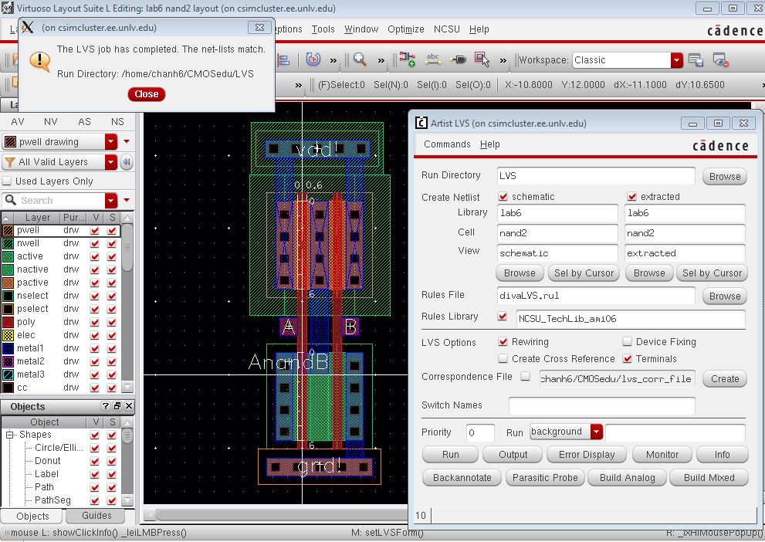Click the double-arrow icon beside All Valid Layers
This screenshot has height=542, width=765.
[x=127, y=162]
